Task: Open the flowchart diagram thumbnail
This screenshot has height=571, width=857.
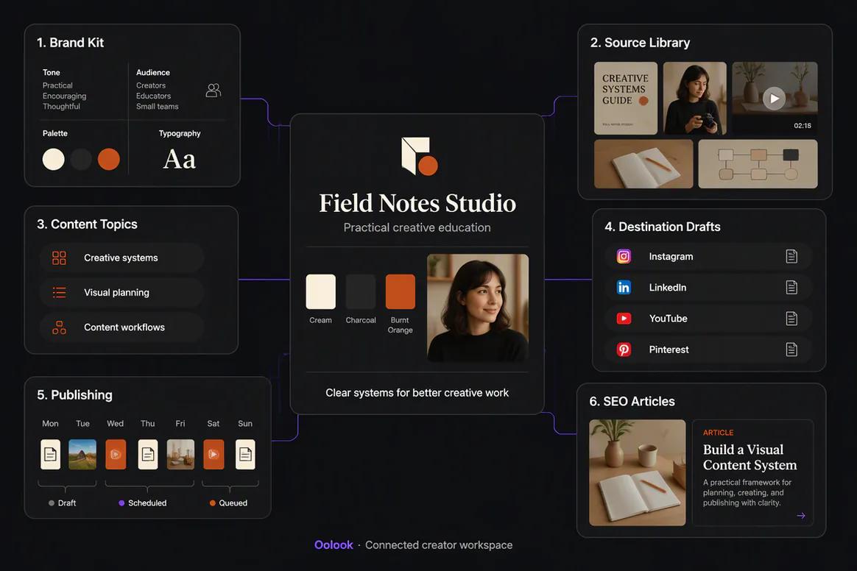Action: tap(758, 164)
